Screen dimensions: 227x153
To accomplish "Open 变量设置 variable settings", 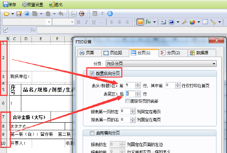I will 33,5.
